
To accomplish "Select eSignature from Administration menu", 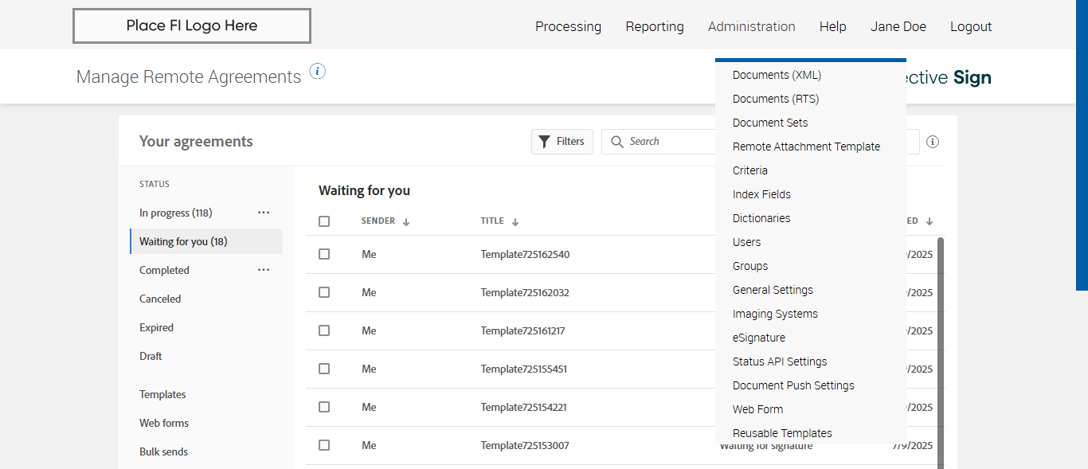I will 759,338.
